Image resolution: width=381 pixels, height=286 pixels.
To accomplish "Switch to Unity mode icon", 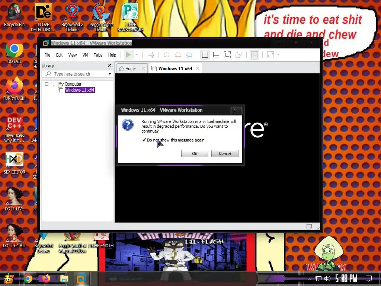I will click(x=238, y=55).
